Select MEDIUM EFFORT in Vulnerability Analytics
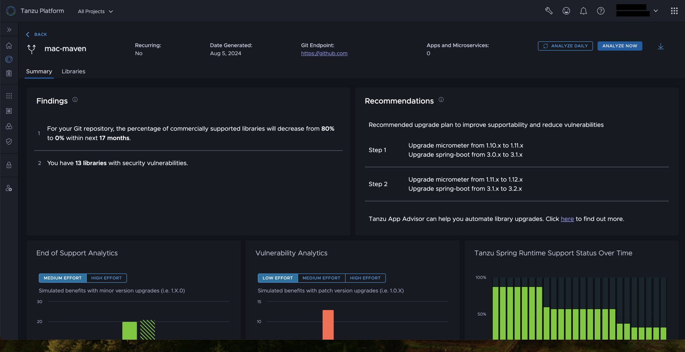This screenshot has height=352, width=685. point(321,278)
